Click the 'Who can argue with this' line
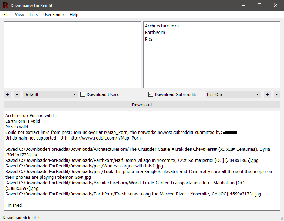 tap(84, 166)
